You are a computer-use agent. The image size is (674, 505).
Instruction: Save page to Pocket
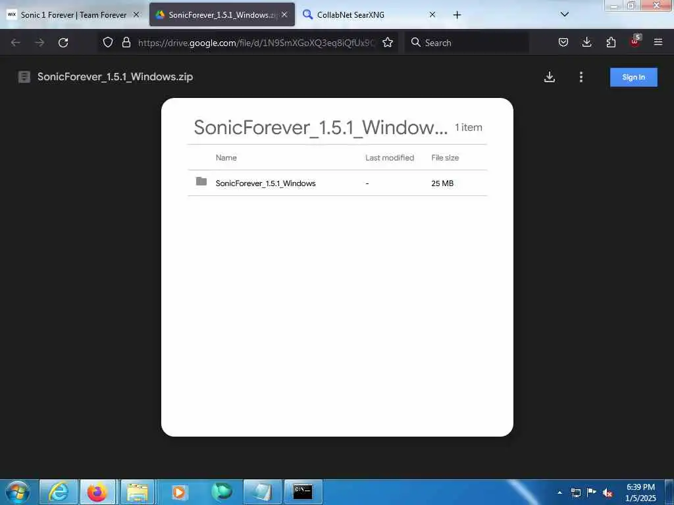[x=563, y=42]
